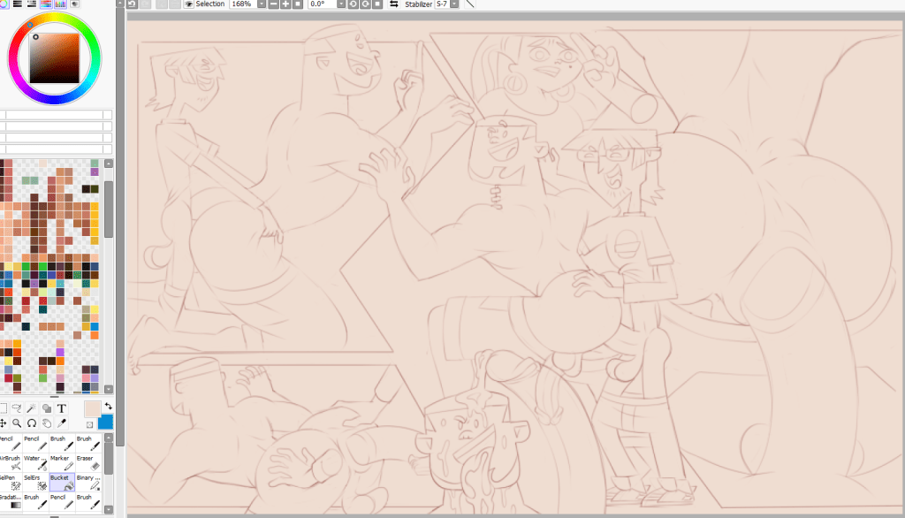Open the 168% zoom level dropdown
The image size is (905, 518).
[261, 4]
